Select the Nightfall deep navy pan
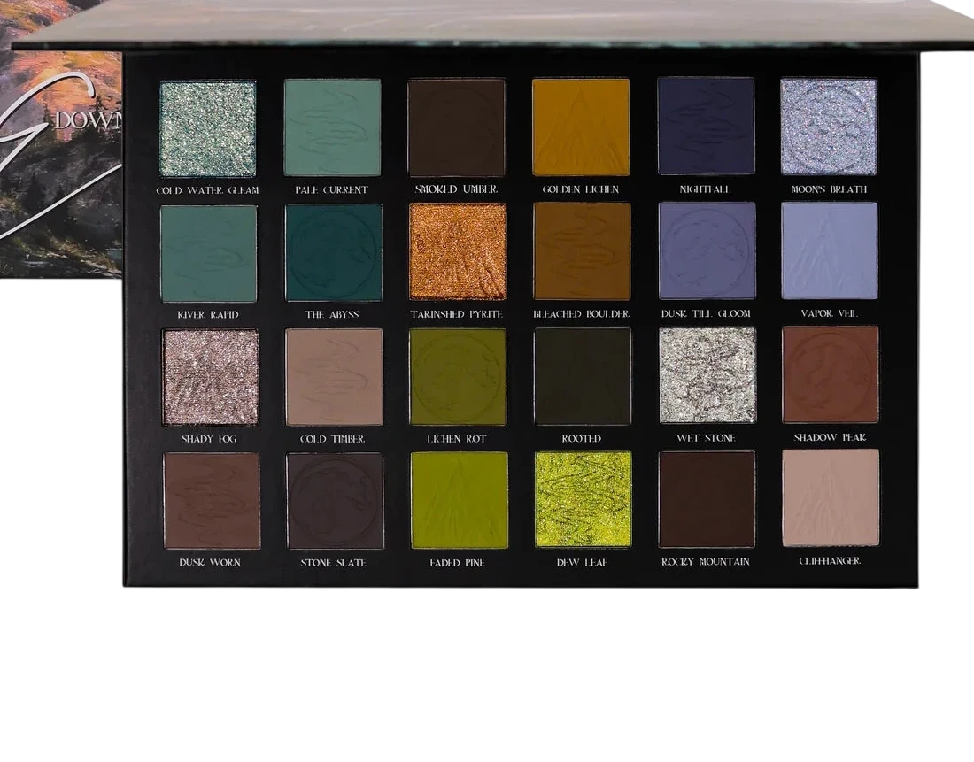Image resolution: width=974 pixels, height=762 pixels. coord(706,126)
